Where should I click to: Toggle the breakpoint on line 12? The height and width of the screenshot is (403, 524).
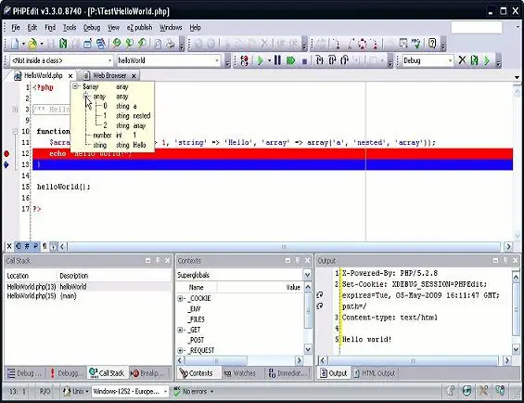(x=6, y=154)
